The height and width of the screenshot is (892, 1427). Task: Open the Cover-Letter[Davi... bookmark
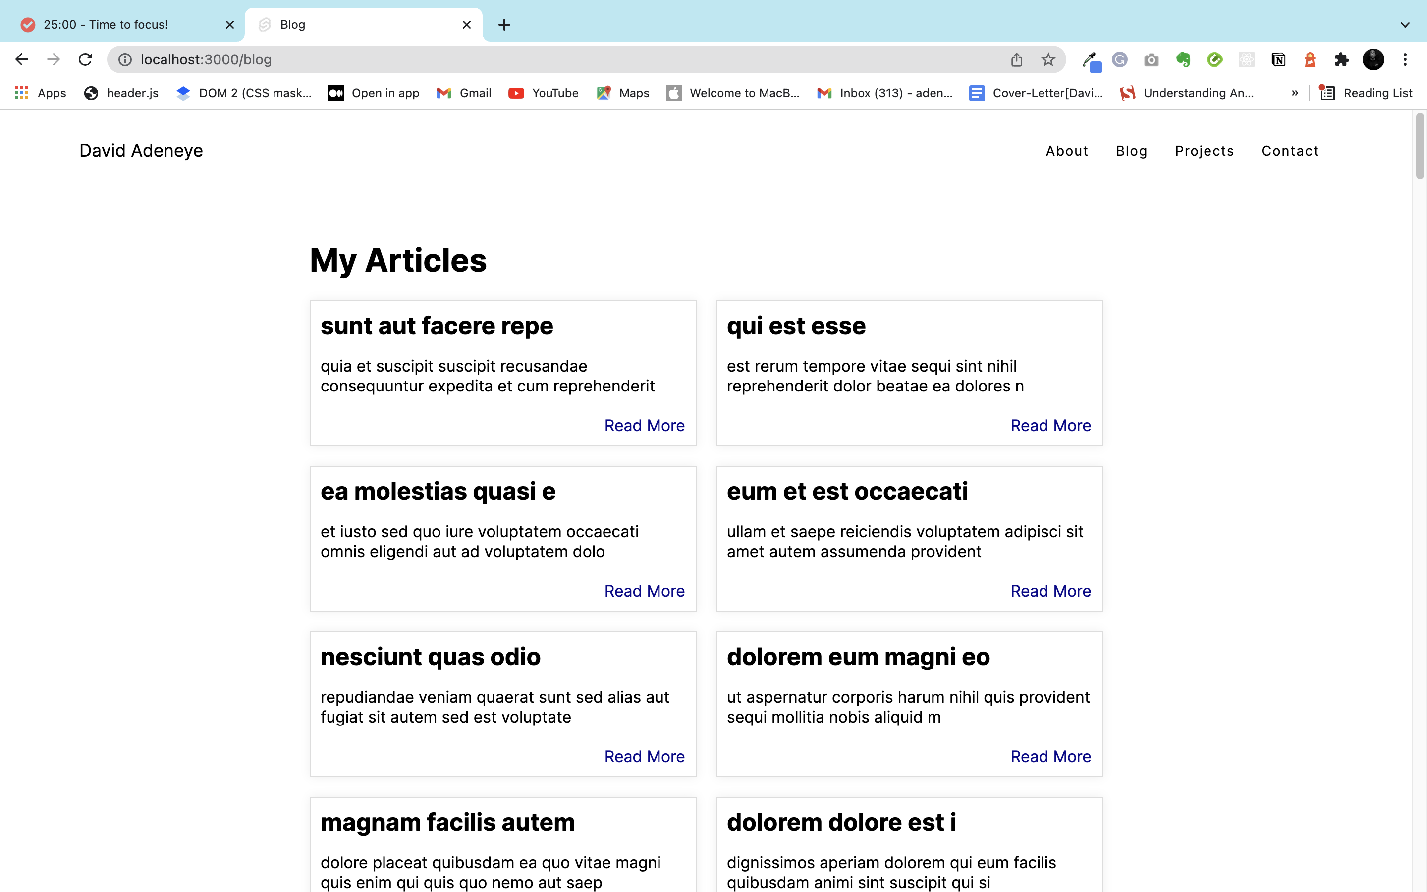click(1036, 93)
